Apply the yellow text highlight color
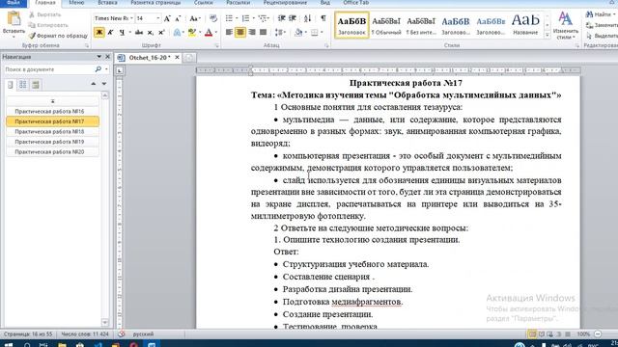This screenshot has height=347, width=618. (191, 32)
